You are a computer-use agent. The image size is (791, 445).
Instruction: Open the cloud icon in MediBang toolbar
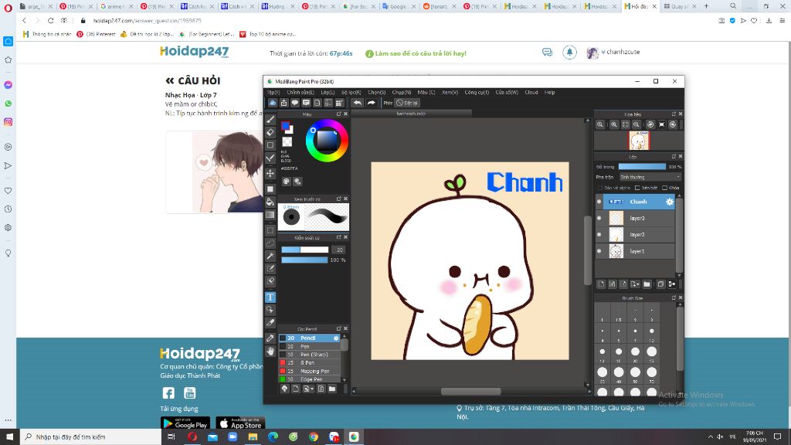click(x=273, y=103)
